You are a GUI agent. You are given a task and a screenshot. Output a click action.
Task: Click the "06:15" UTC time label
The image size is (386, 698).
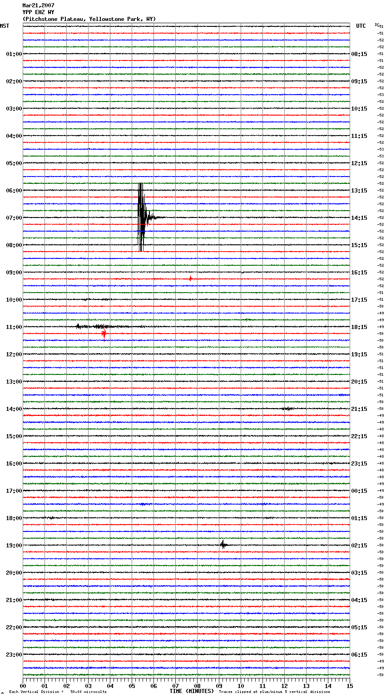pos(359,655)
